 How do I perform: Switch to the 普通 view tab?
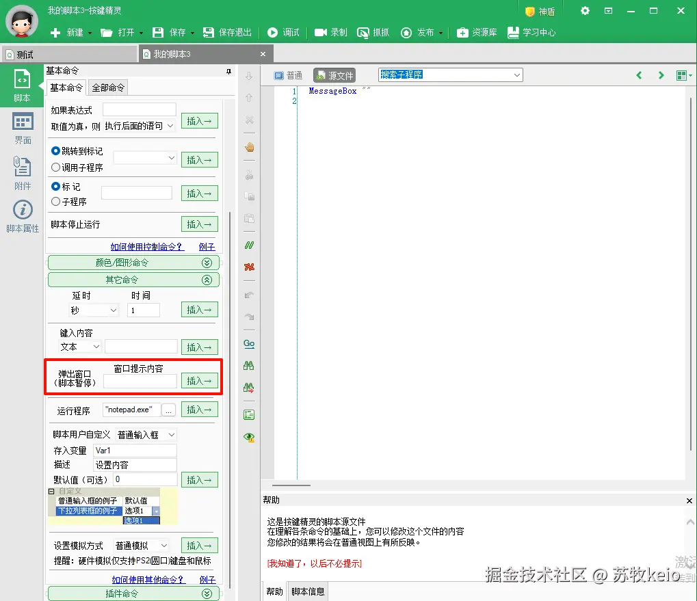(288, 75)
